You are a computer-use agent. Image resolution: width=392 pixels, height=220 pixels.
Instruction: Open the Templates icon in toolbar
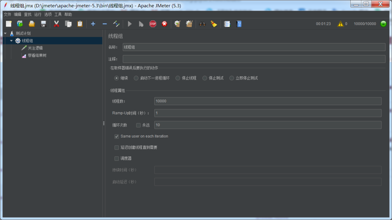20,24
